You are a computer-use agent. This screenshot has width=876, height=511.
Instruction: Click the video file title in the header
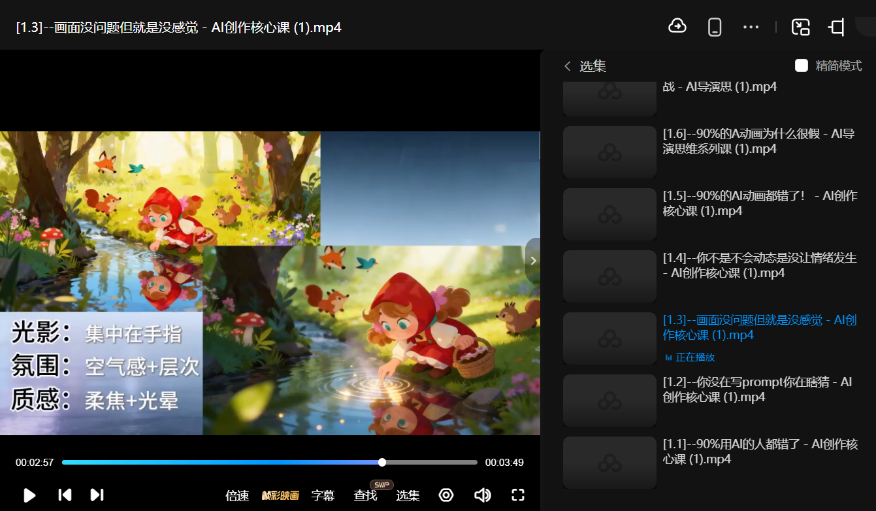(x=179, y=27)
